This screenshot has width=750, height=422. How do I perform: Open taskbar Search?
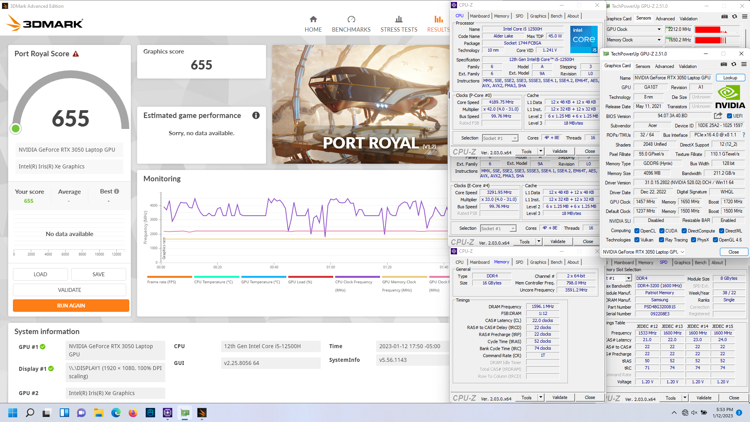30,413
